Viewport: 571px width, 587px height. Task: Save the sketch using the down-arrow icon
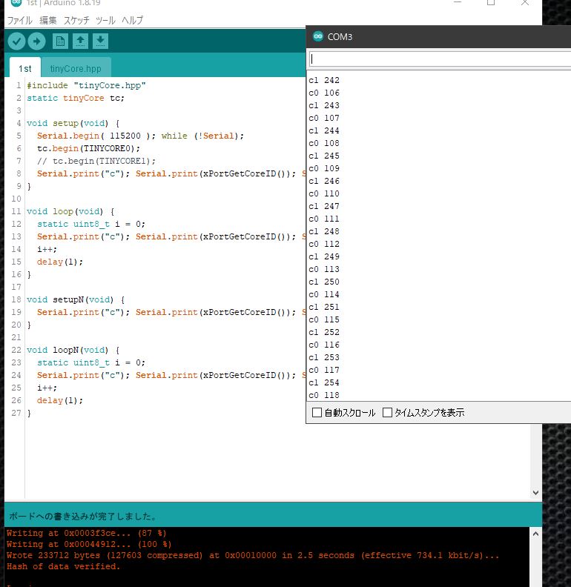coord(100,42)
